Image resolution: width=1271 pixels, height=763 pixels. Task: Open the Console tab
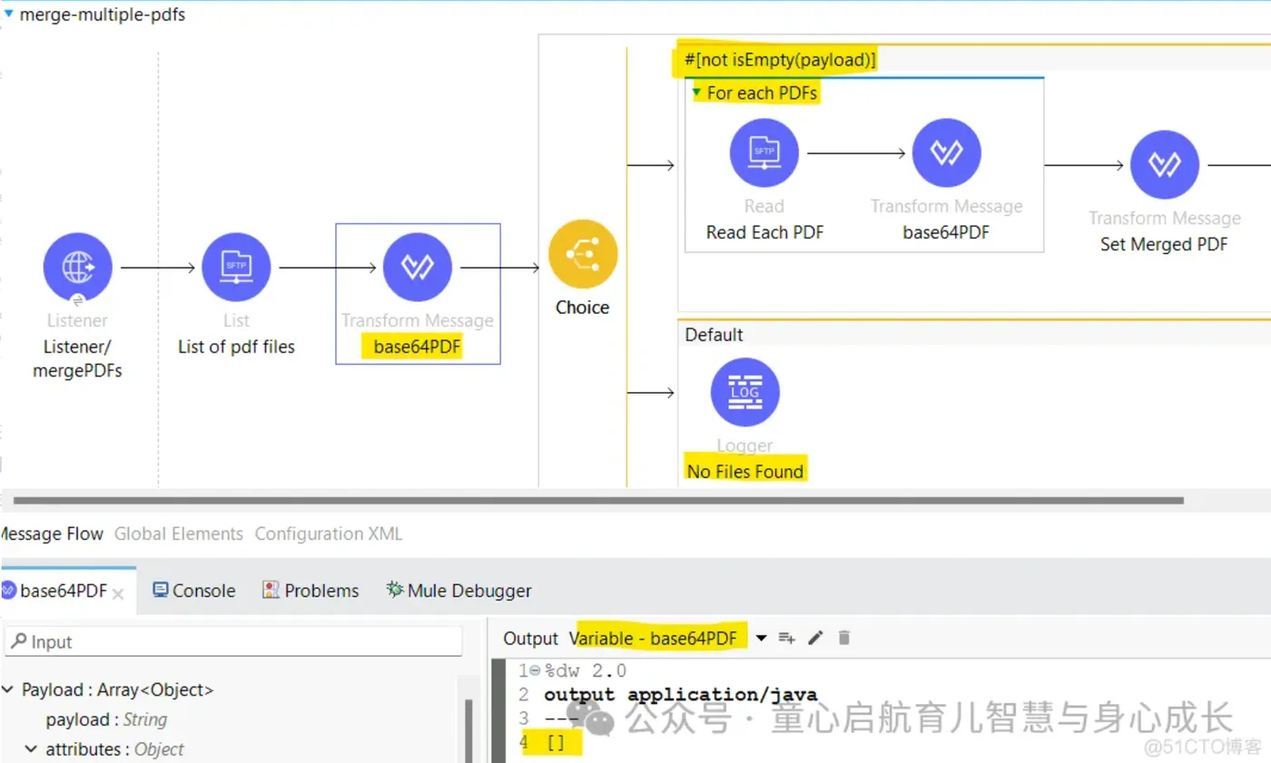coord(193,591)
